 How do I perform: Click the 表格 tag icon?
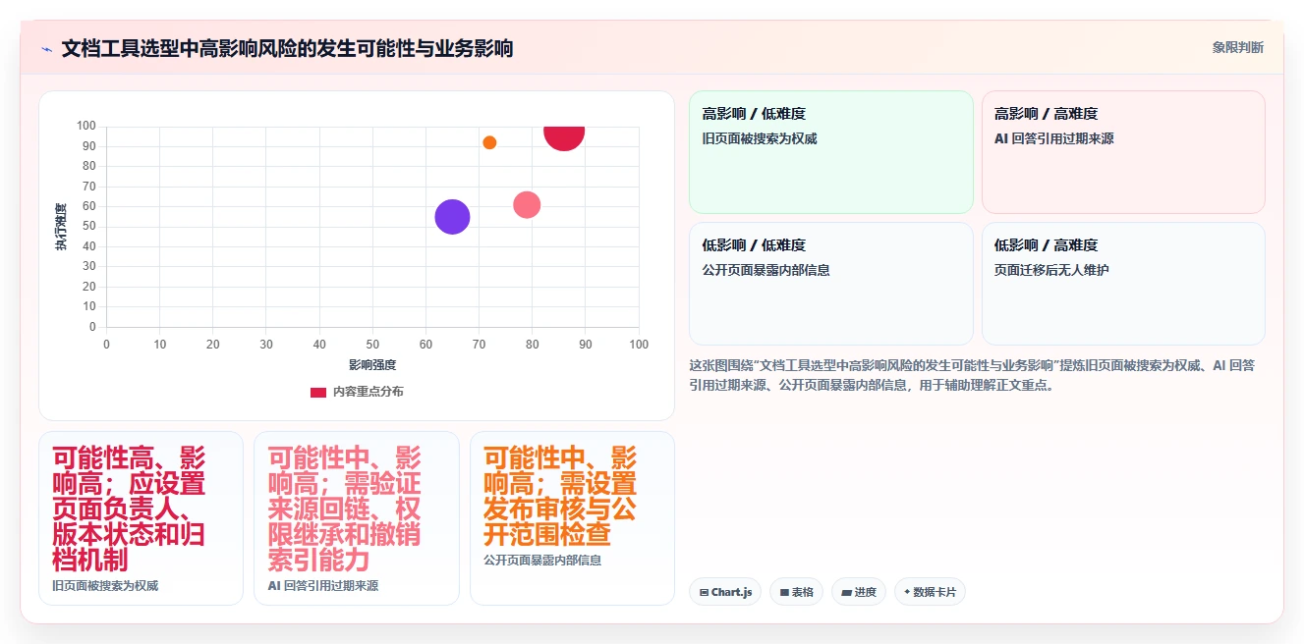784,593
